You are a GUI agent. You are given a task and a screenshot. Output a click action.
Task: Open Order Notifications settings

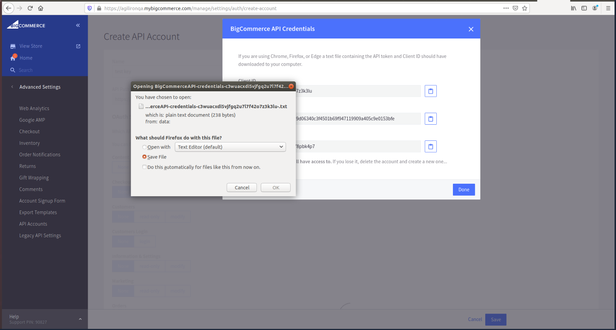[40, 155]
